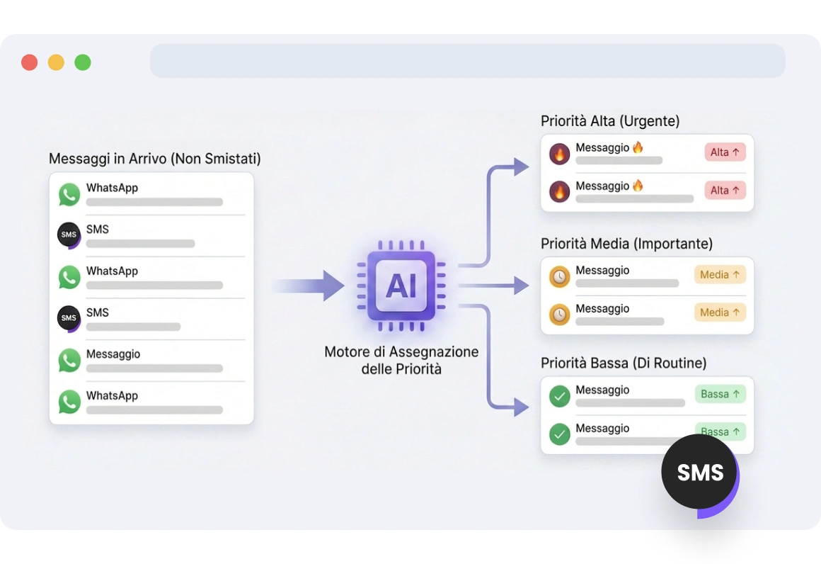This screenshot has height=564, width=821.
Task: Open lower Messaggio row in Bassa card
Action: click(x=647, y=434)
